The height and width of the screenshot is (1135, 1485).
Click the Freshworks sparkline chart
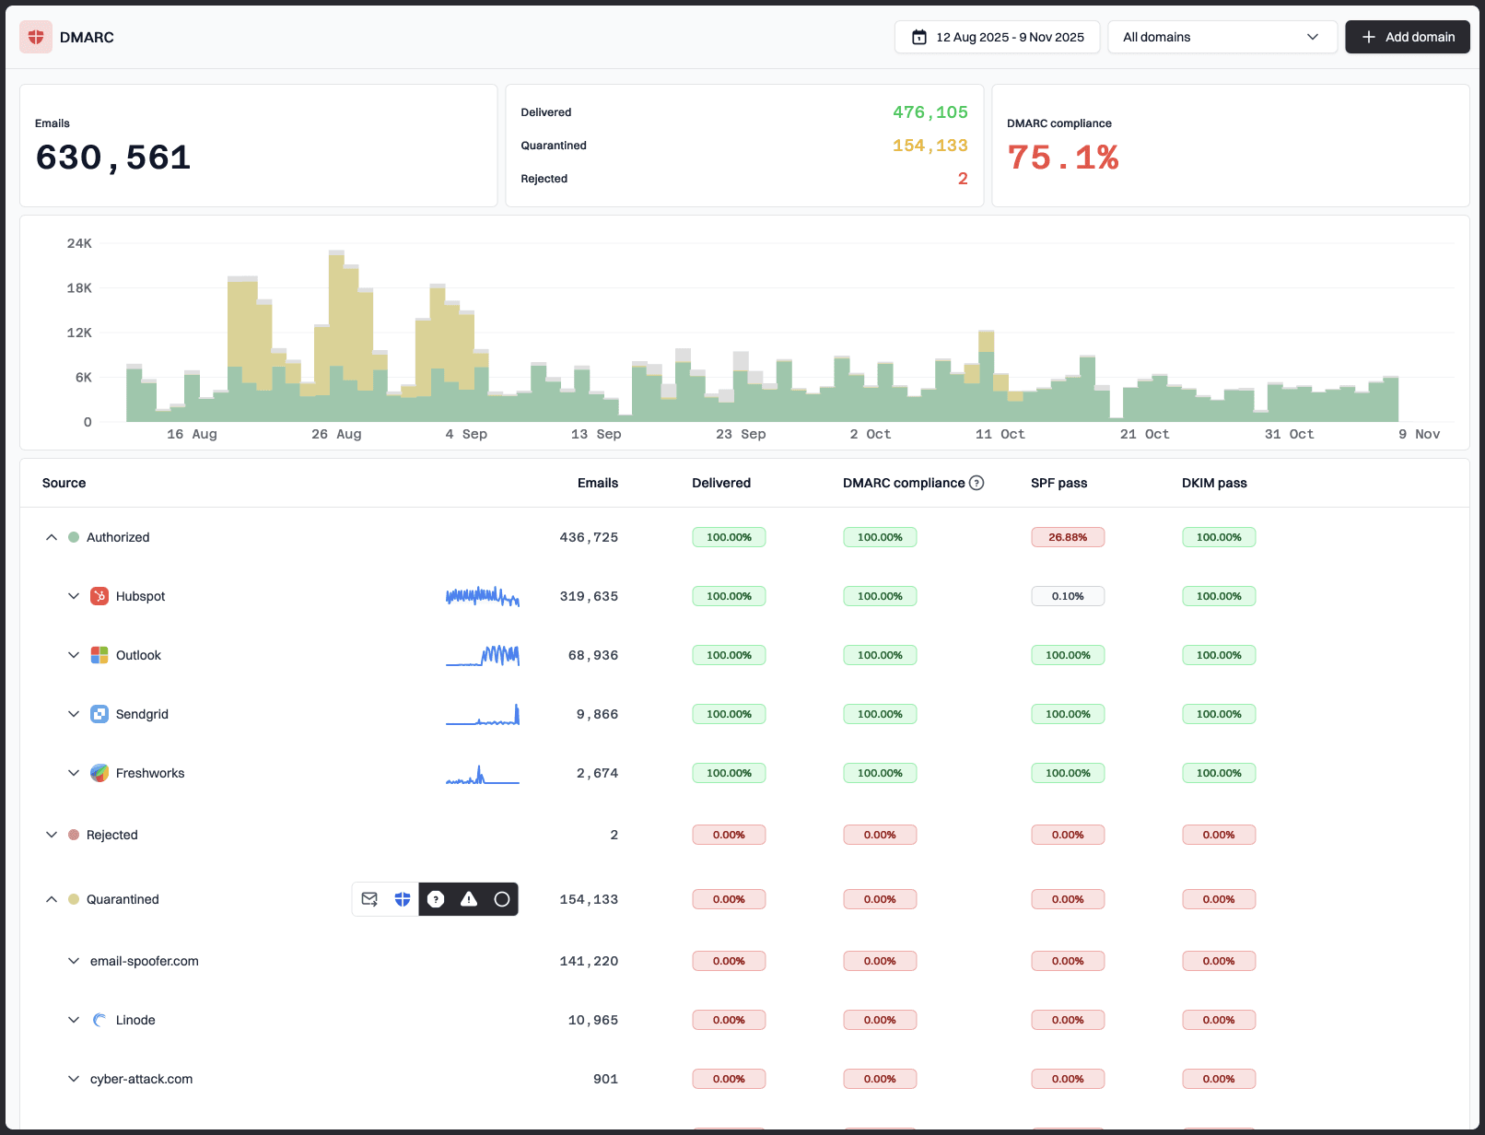click(482, 775)
